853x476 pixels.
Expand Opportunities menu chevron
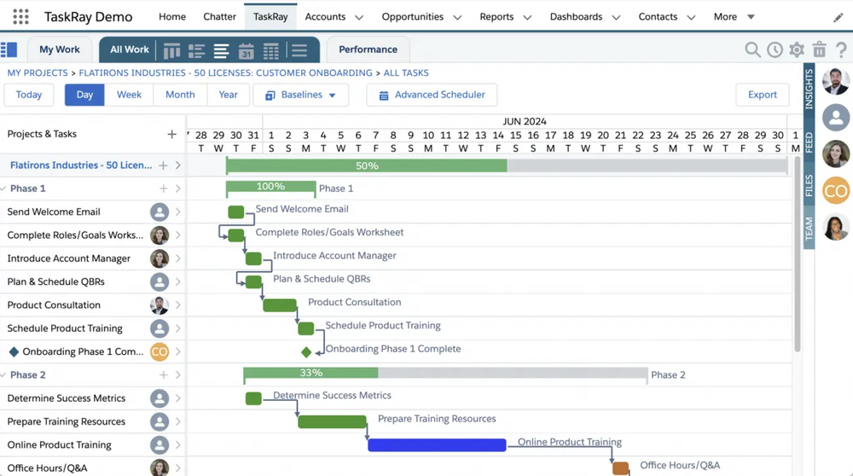tap(457, 17)
